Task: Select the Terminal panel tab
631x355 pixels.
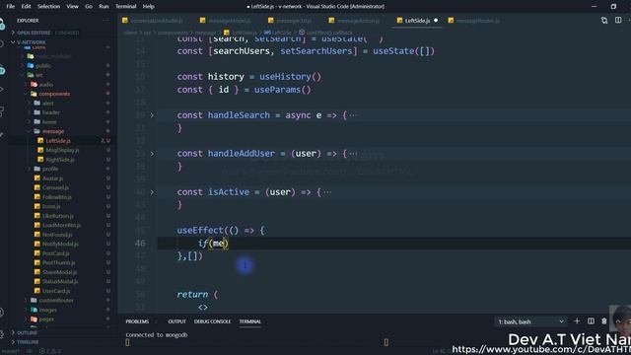Action: 249,321
